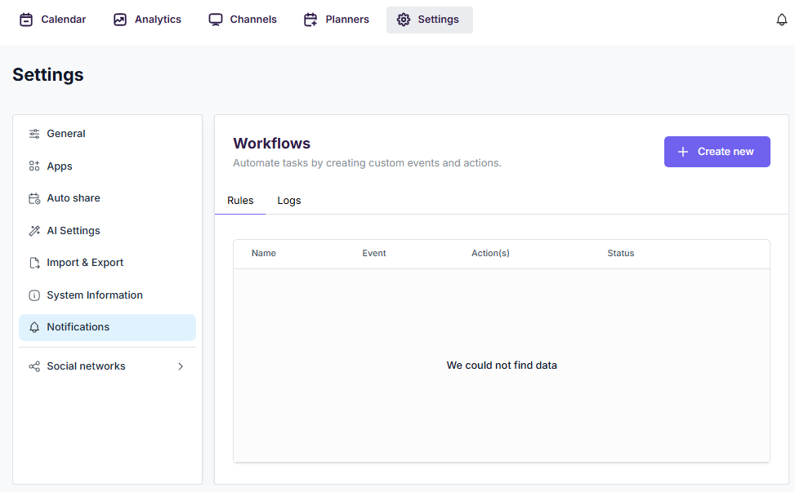Click the Analytics chart icon
Viewport: 795px width, 492px height.
click(x=120, y=20)
